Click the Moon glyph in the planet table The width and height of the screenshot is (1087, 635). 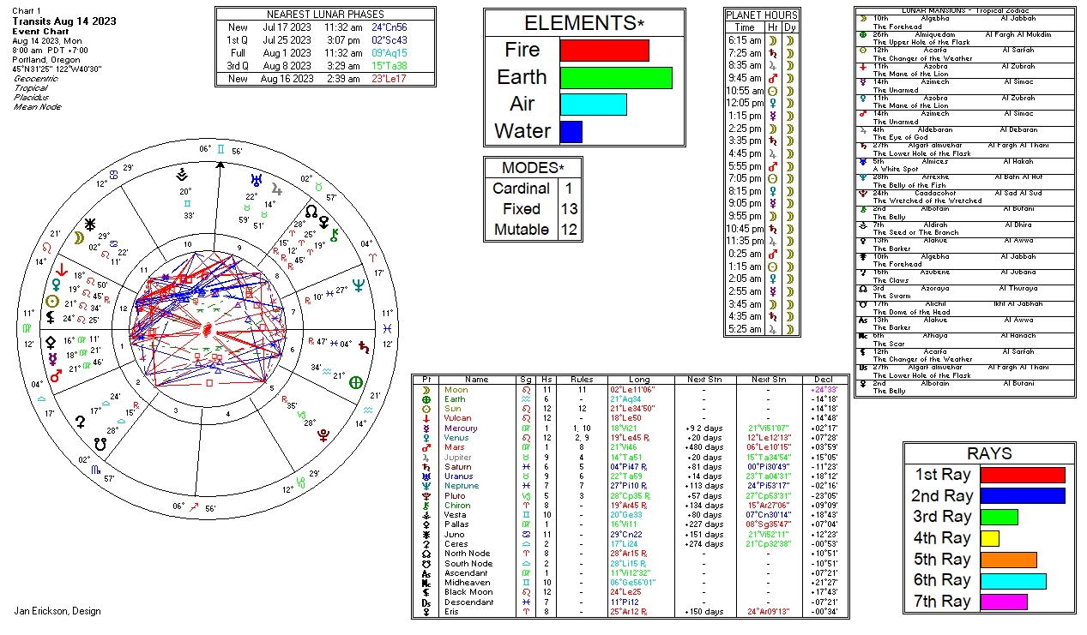pos(426,390)
